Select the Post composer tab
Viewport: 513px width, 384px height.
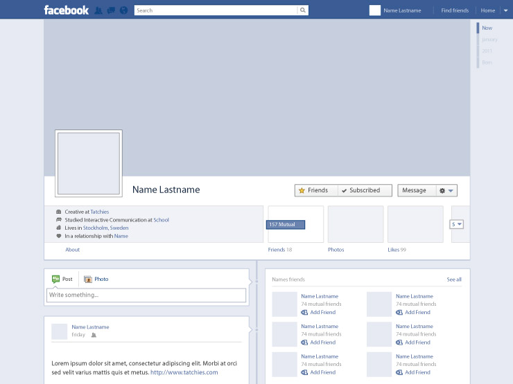coord(62,280)
